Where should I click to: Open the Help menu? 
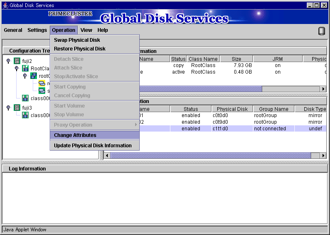[103, 30]
